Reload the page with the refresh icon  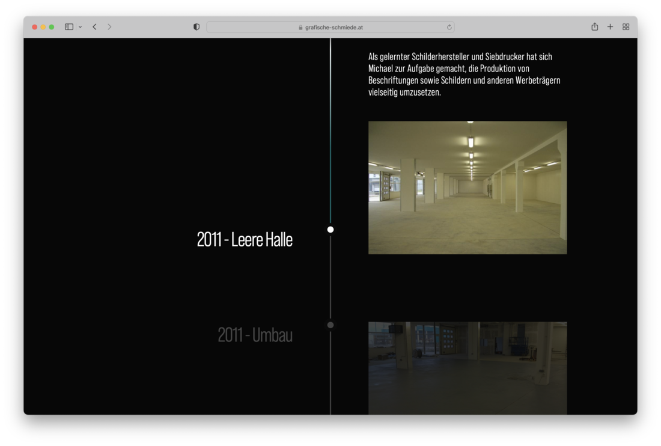click(x=449, y=27)
